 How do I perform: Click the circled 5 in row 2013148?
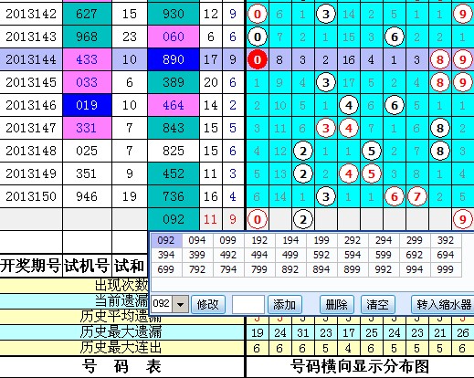pyautogui.click(x=372, y=151)
